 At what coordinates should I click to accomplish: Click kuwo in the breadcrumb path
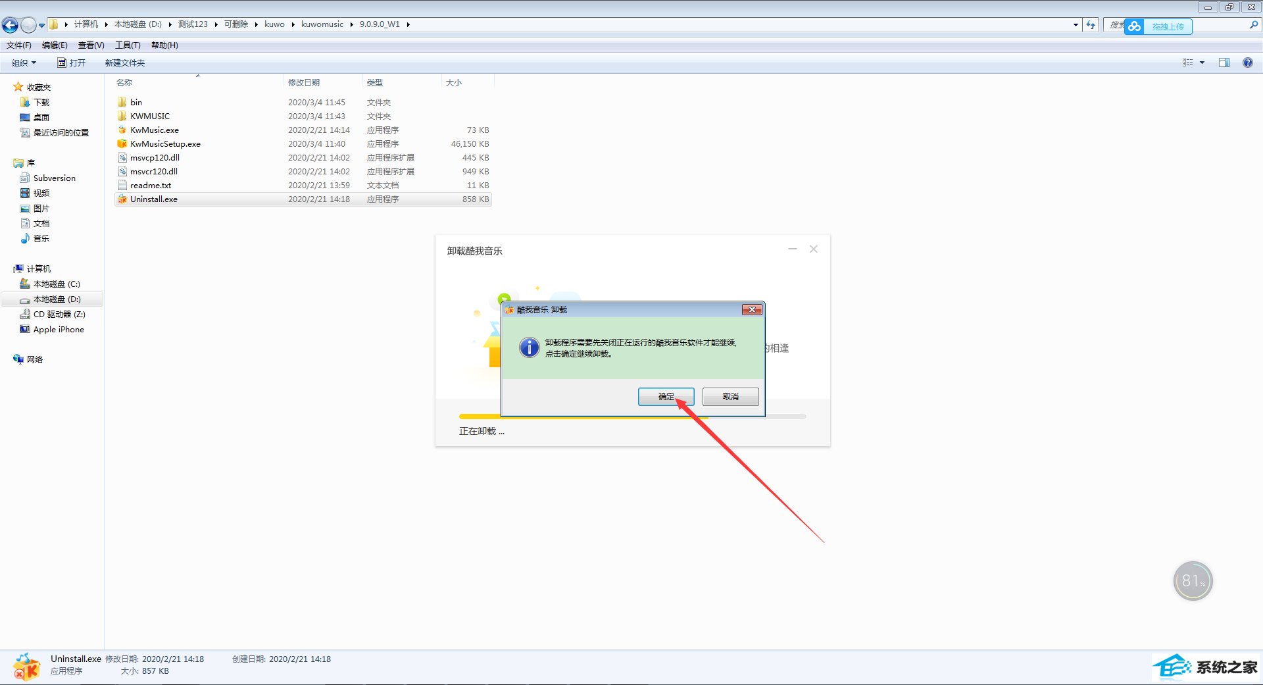(275, 24)
